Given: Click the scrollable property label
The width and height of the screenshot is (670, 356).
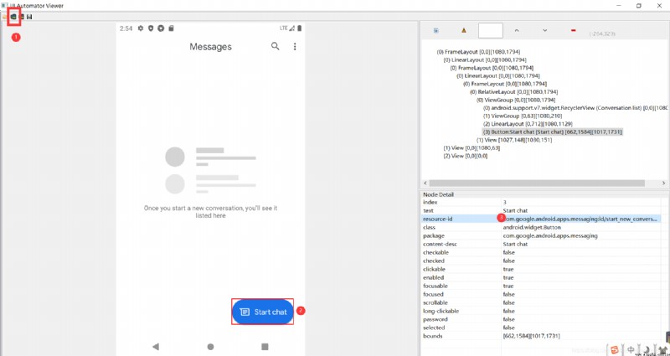Looking at the screenshot, I should pos(435,302).
